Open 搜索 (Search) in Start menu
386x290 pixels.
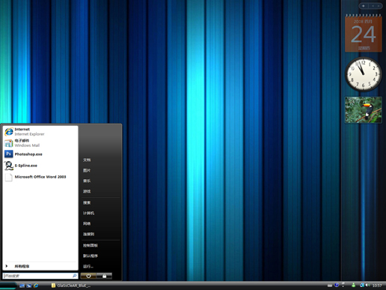pyautogui.click(x=101, y=202)
